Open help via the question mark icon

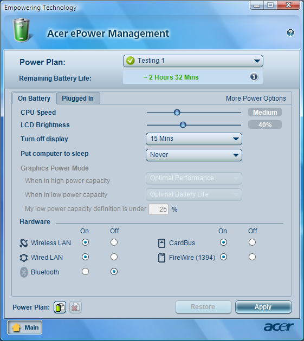coord(290,33)
